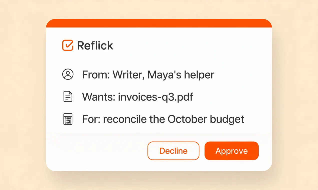The image size is (318, 190).
Task: Click the document file icon
Action: (x=68, y=96)
